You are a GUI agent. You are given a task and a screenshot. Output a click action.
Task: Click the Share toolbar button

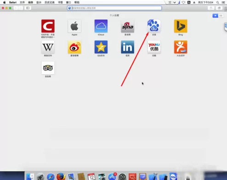click(x=211, y=8)
